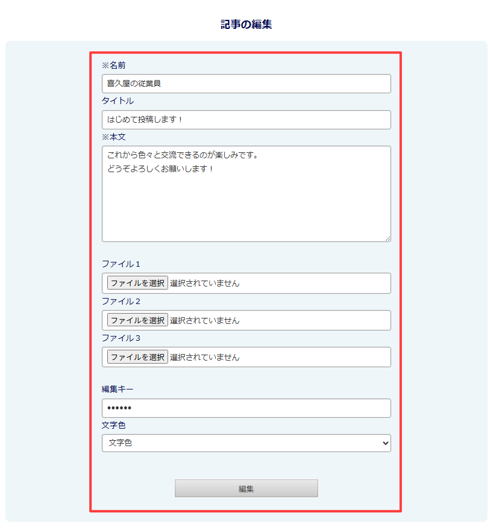Click ファイルを選択 for ファイル2
Viewport: 493px width, 528px height.
pyautogui.click(x=136, y=320)
